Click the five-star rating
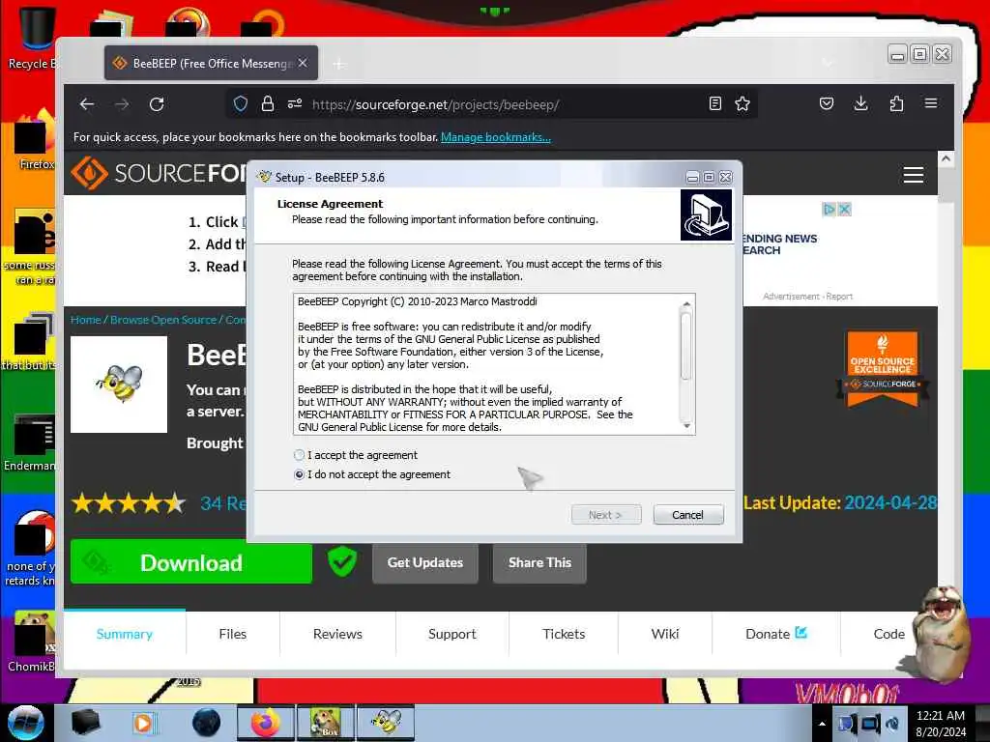Image resolution: width=990 pixels, height=742 pixels. 129,503
